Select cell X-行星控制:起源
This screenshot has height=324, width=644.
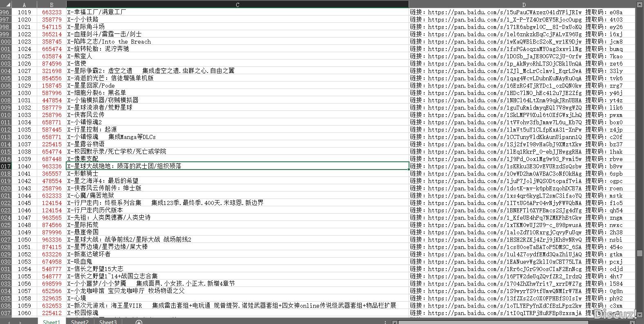pyautogui.click(x=237, y=130)
